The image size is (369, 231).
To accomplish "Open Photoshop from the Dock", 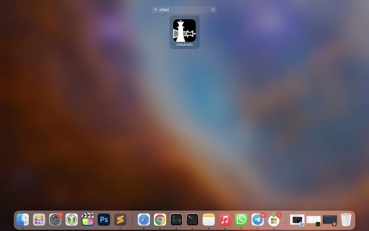I will [104, 220].
